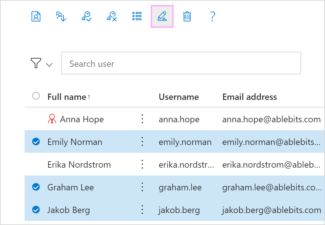Viewport: 325px width, 225px height.
Task: Uncheck Jakob Berg's checkbox
Action: 36,210
